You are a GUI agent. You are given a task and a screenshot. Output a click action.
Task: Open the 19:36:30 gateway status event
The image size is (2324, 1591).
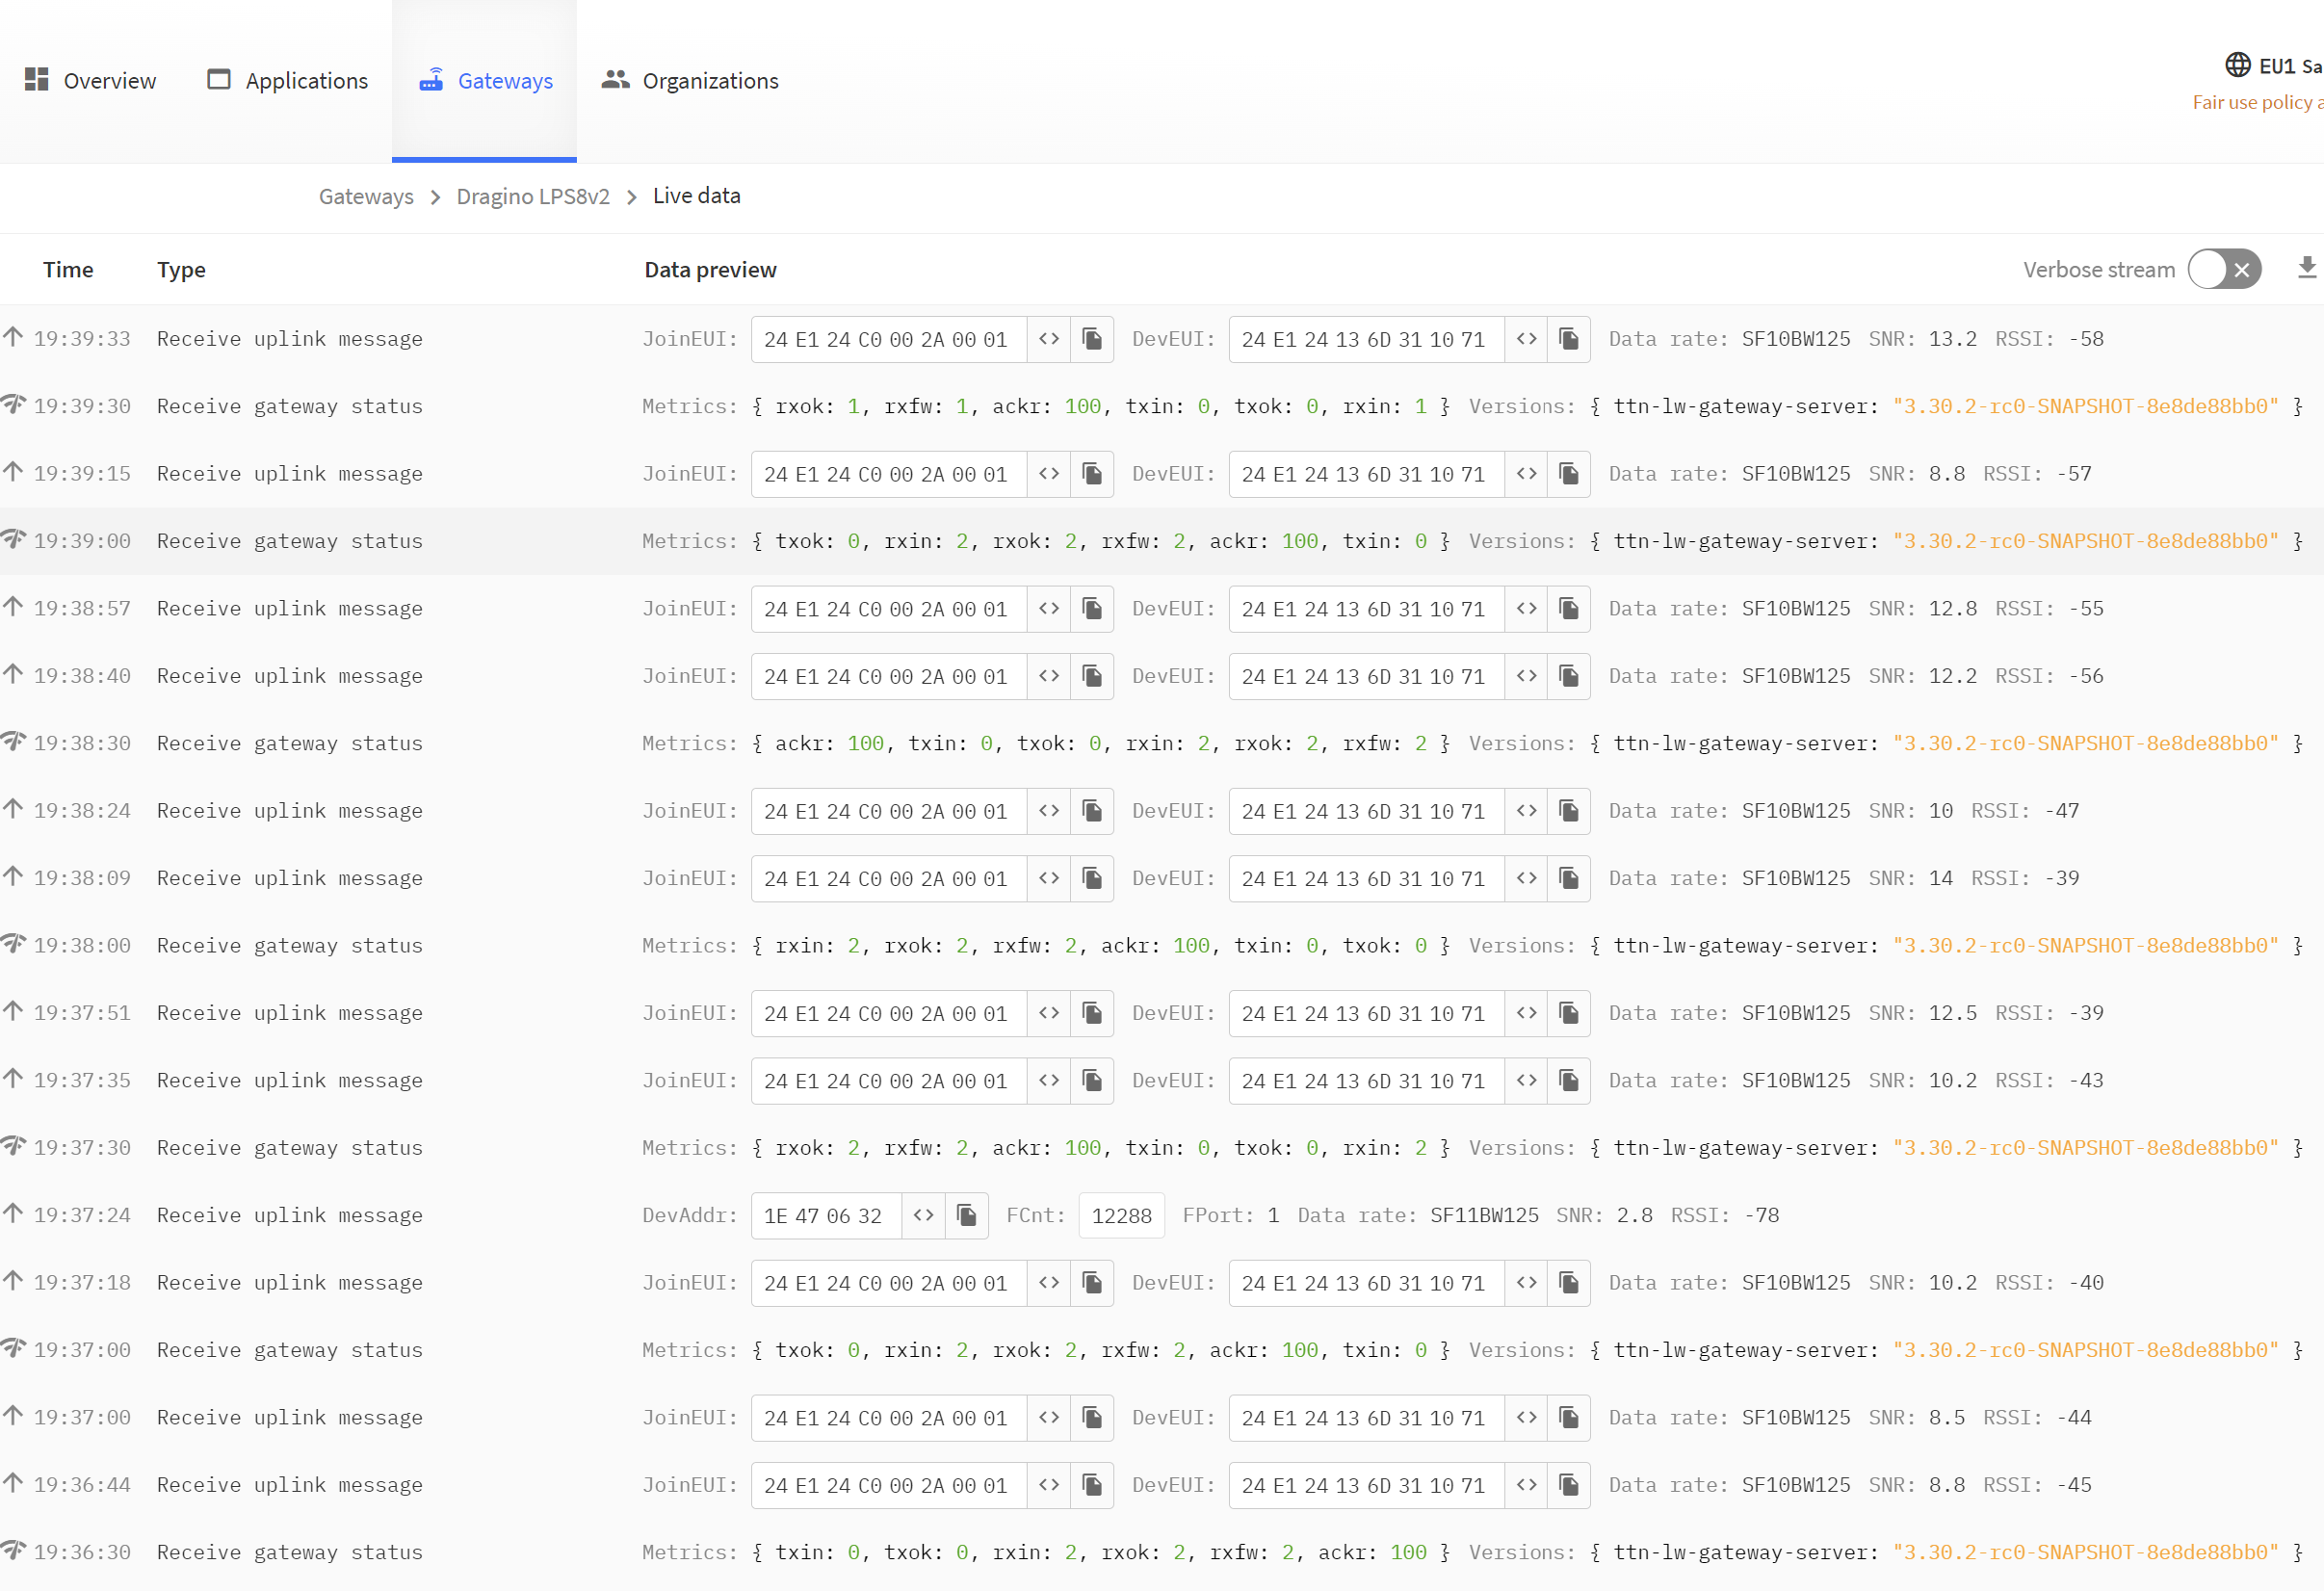[x=1162, y=1552]
